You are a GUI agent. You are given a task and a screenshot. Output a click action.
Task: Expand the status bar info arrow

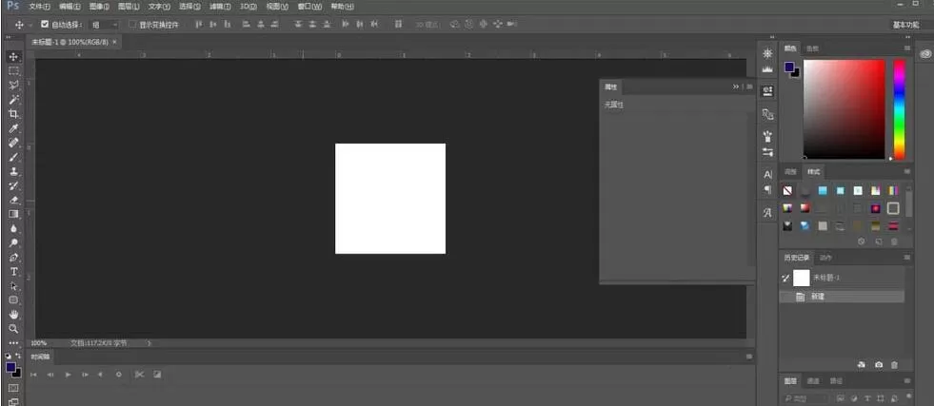pyautogui.click(x=149, y=343)
